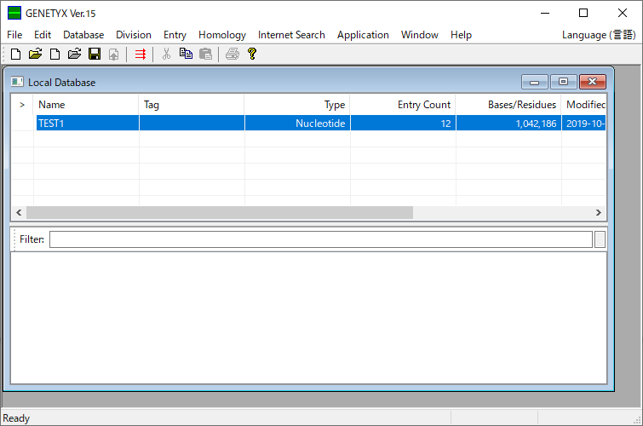Open the Internet Search menu
The image size is (643, 426).
click(291, 35)
